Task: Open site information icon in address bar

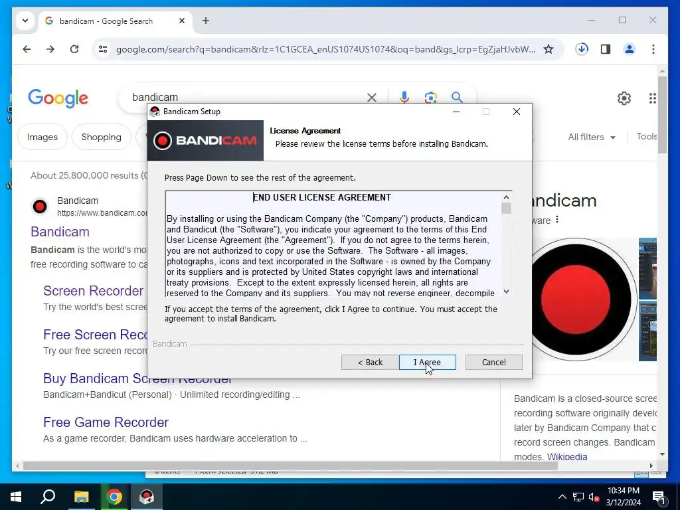Action: pos(103,49)
